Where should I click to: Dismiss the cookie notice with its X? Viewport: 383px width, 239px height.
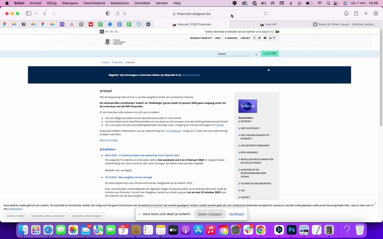coord(375,204)
